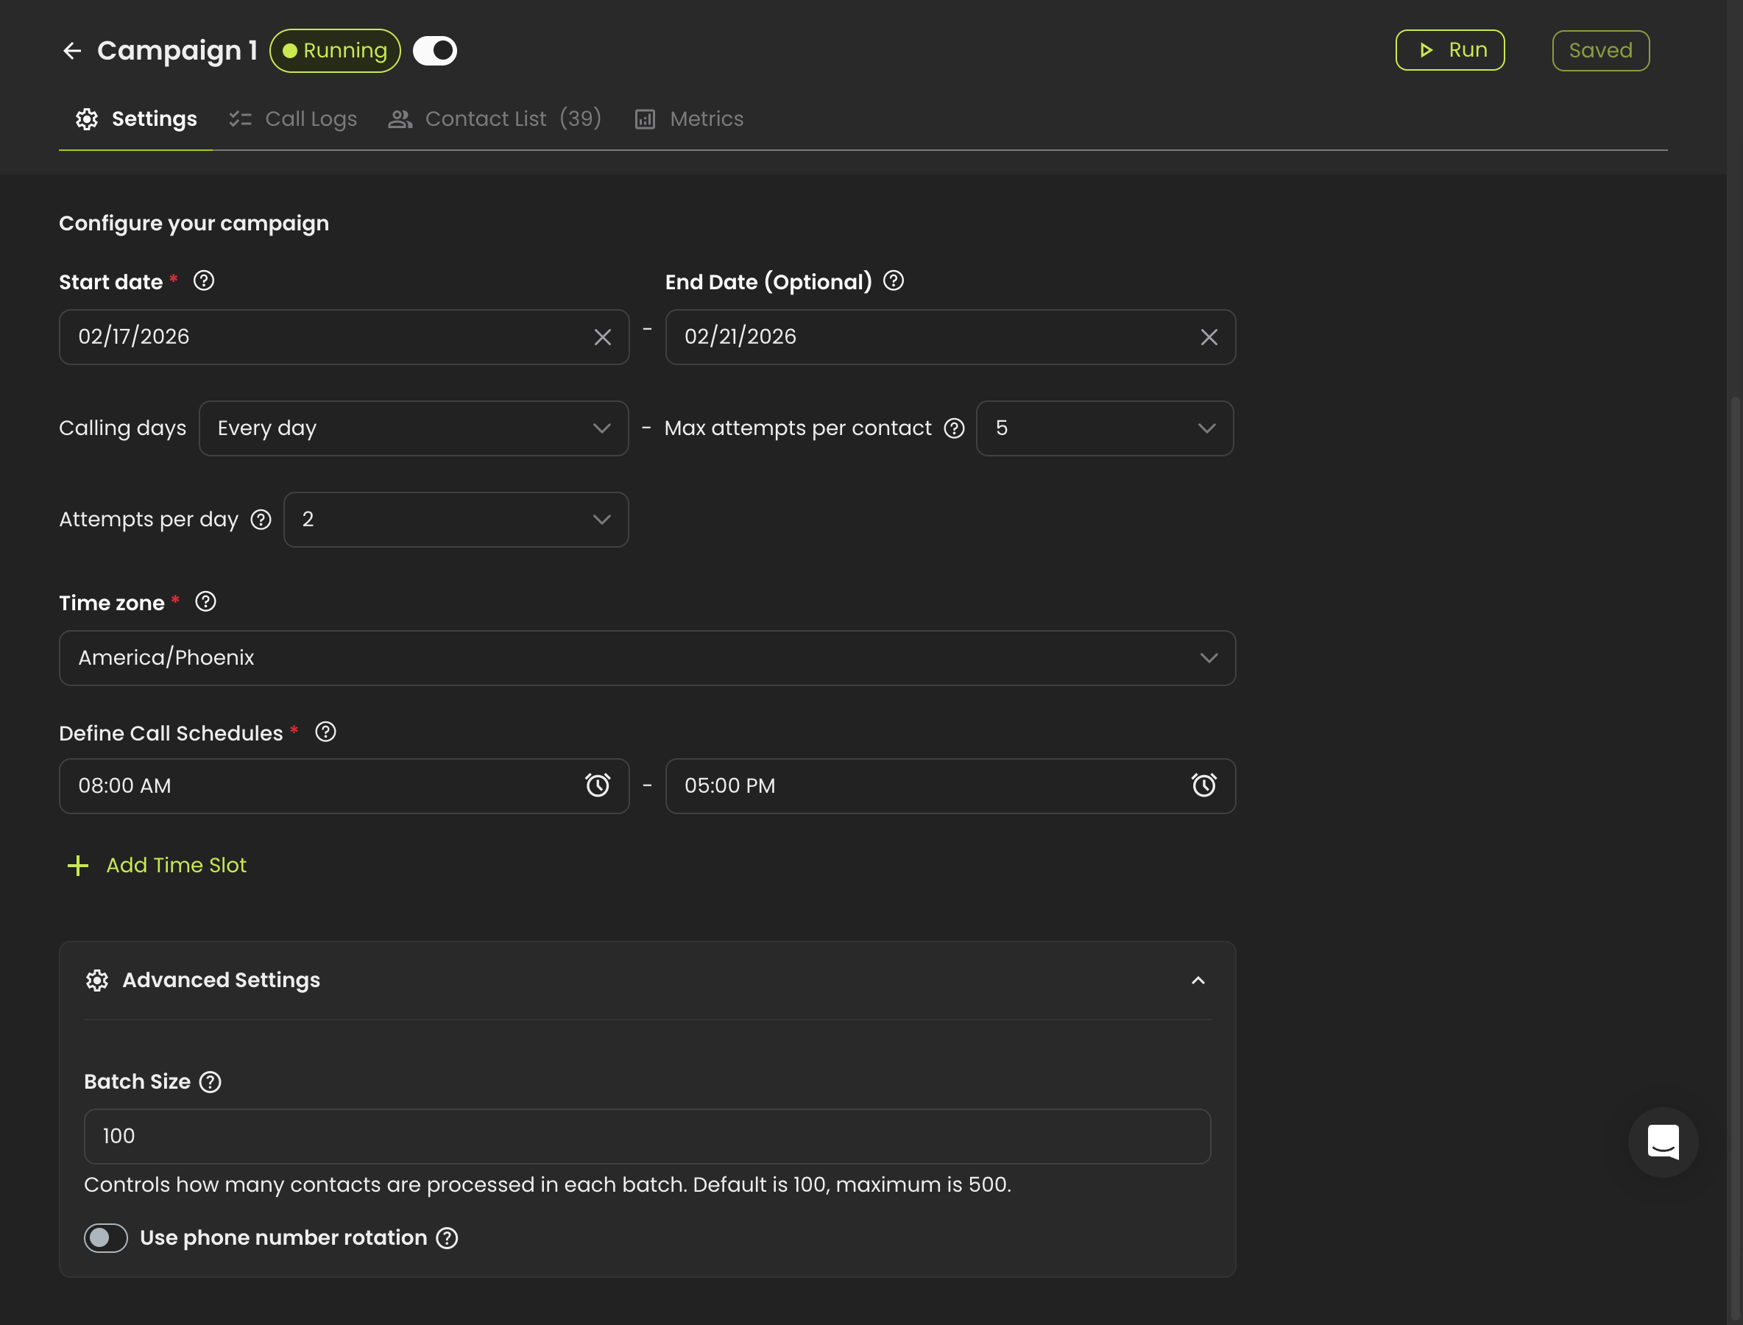Click into the Batch Size input field
1743x1325 pixels.
[647, 1137]
